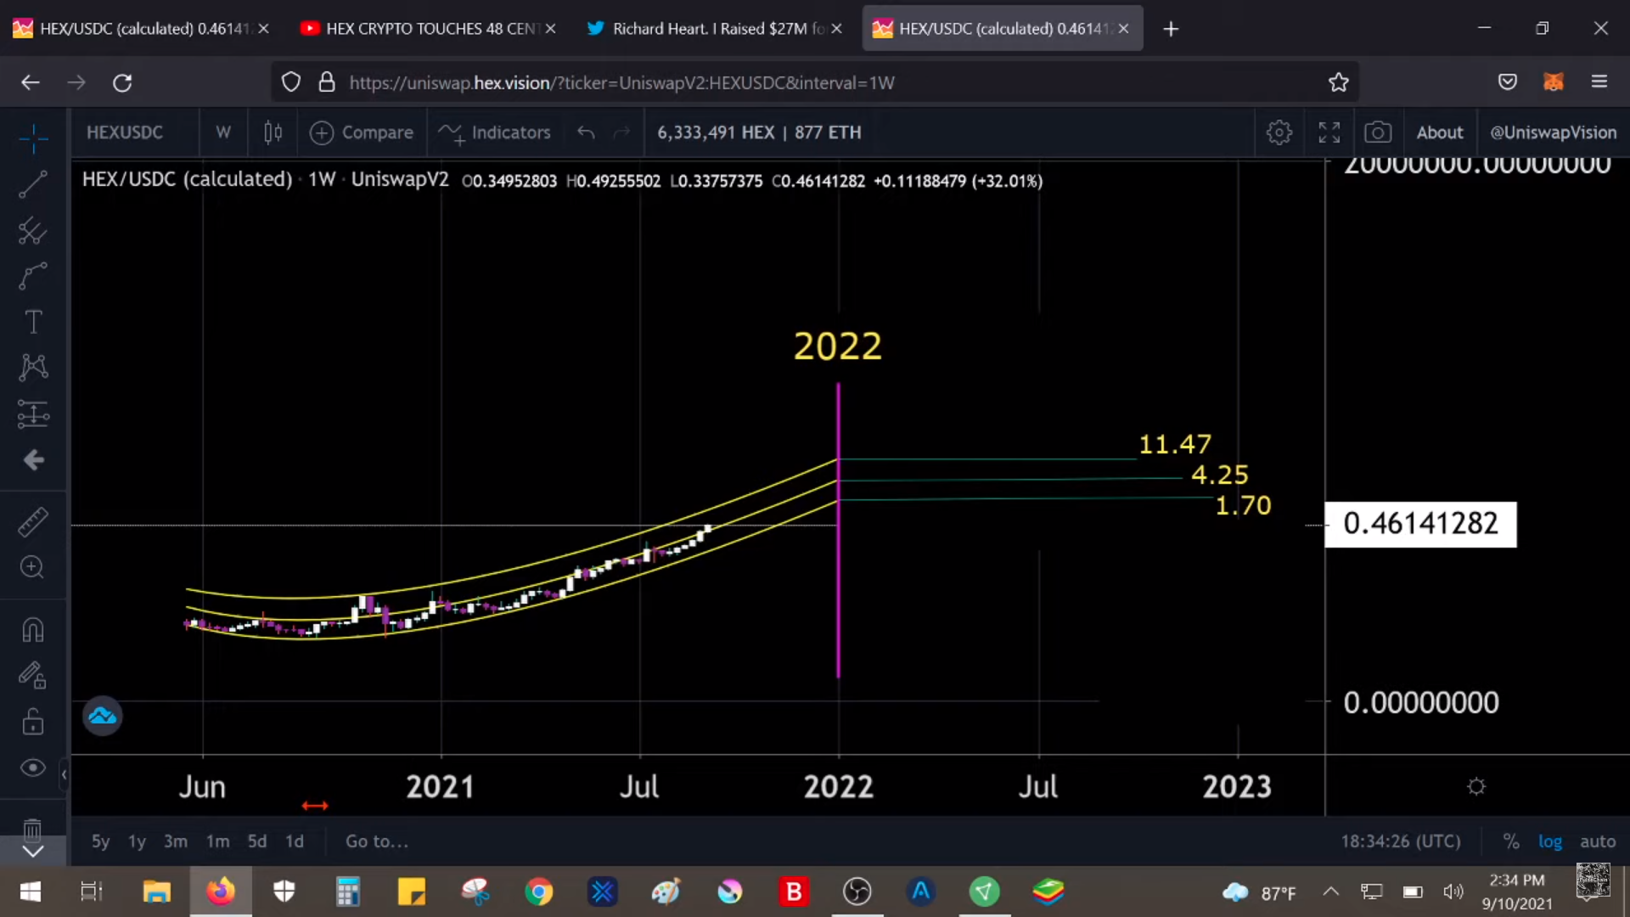Bookmark this page with star
The height and width of the screenshot is (917, 1630).
click(1339, 82)
